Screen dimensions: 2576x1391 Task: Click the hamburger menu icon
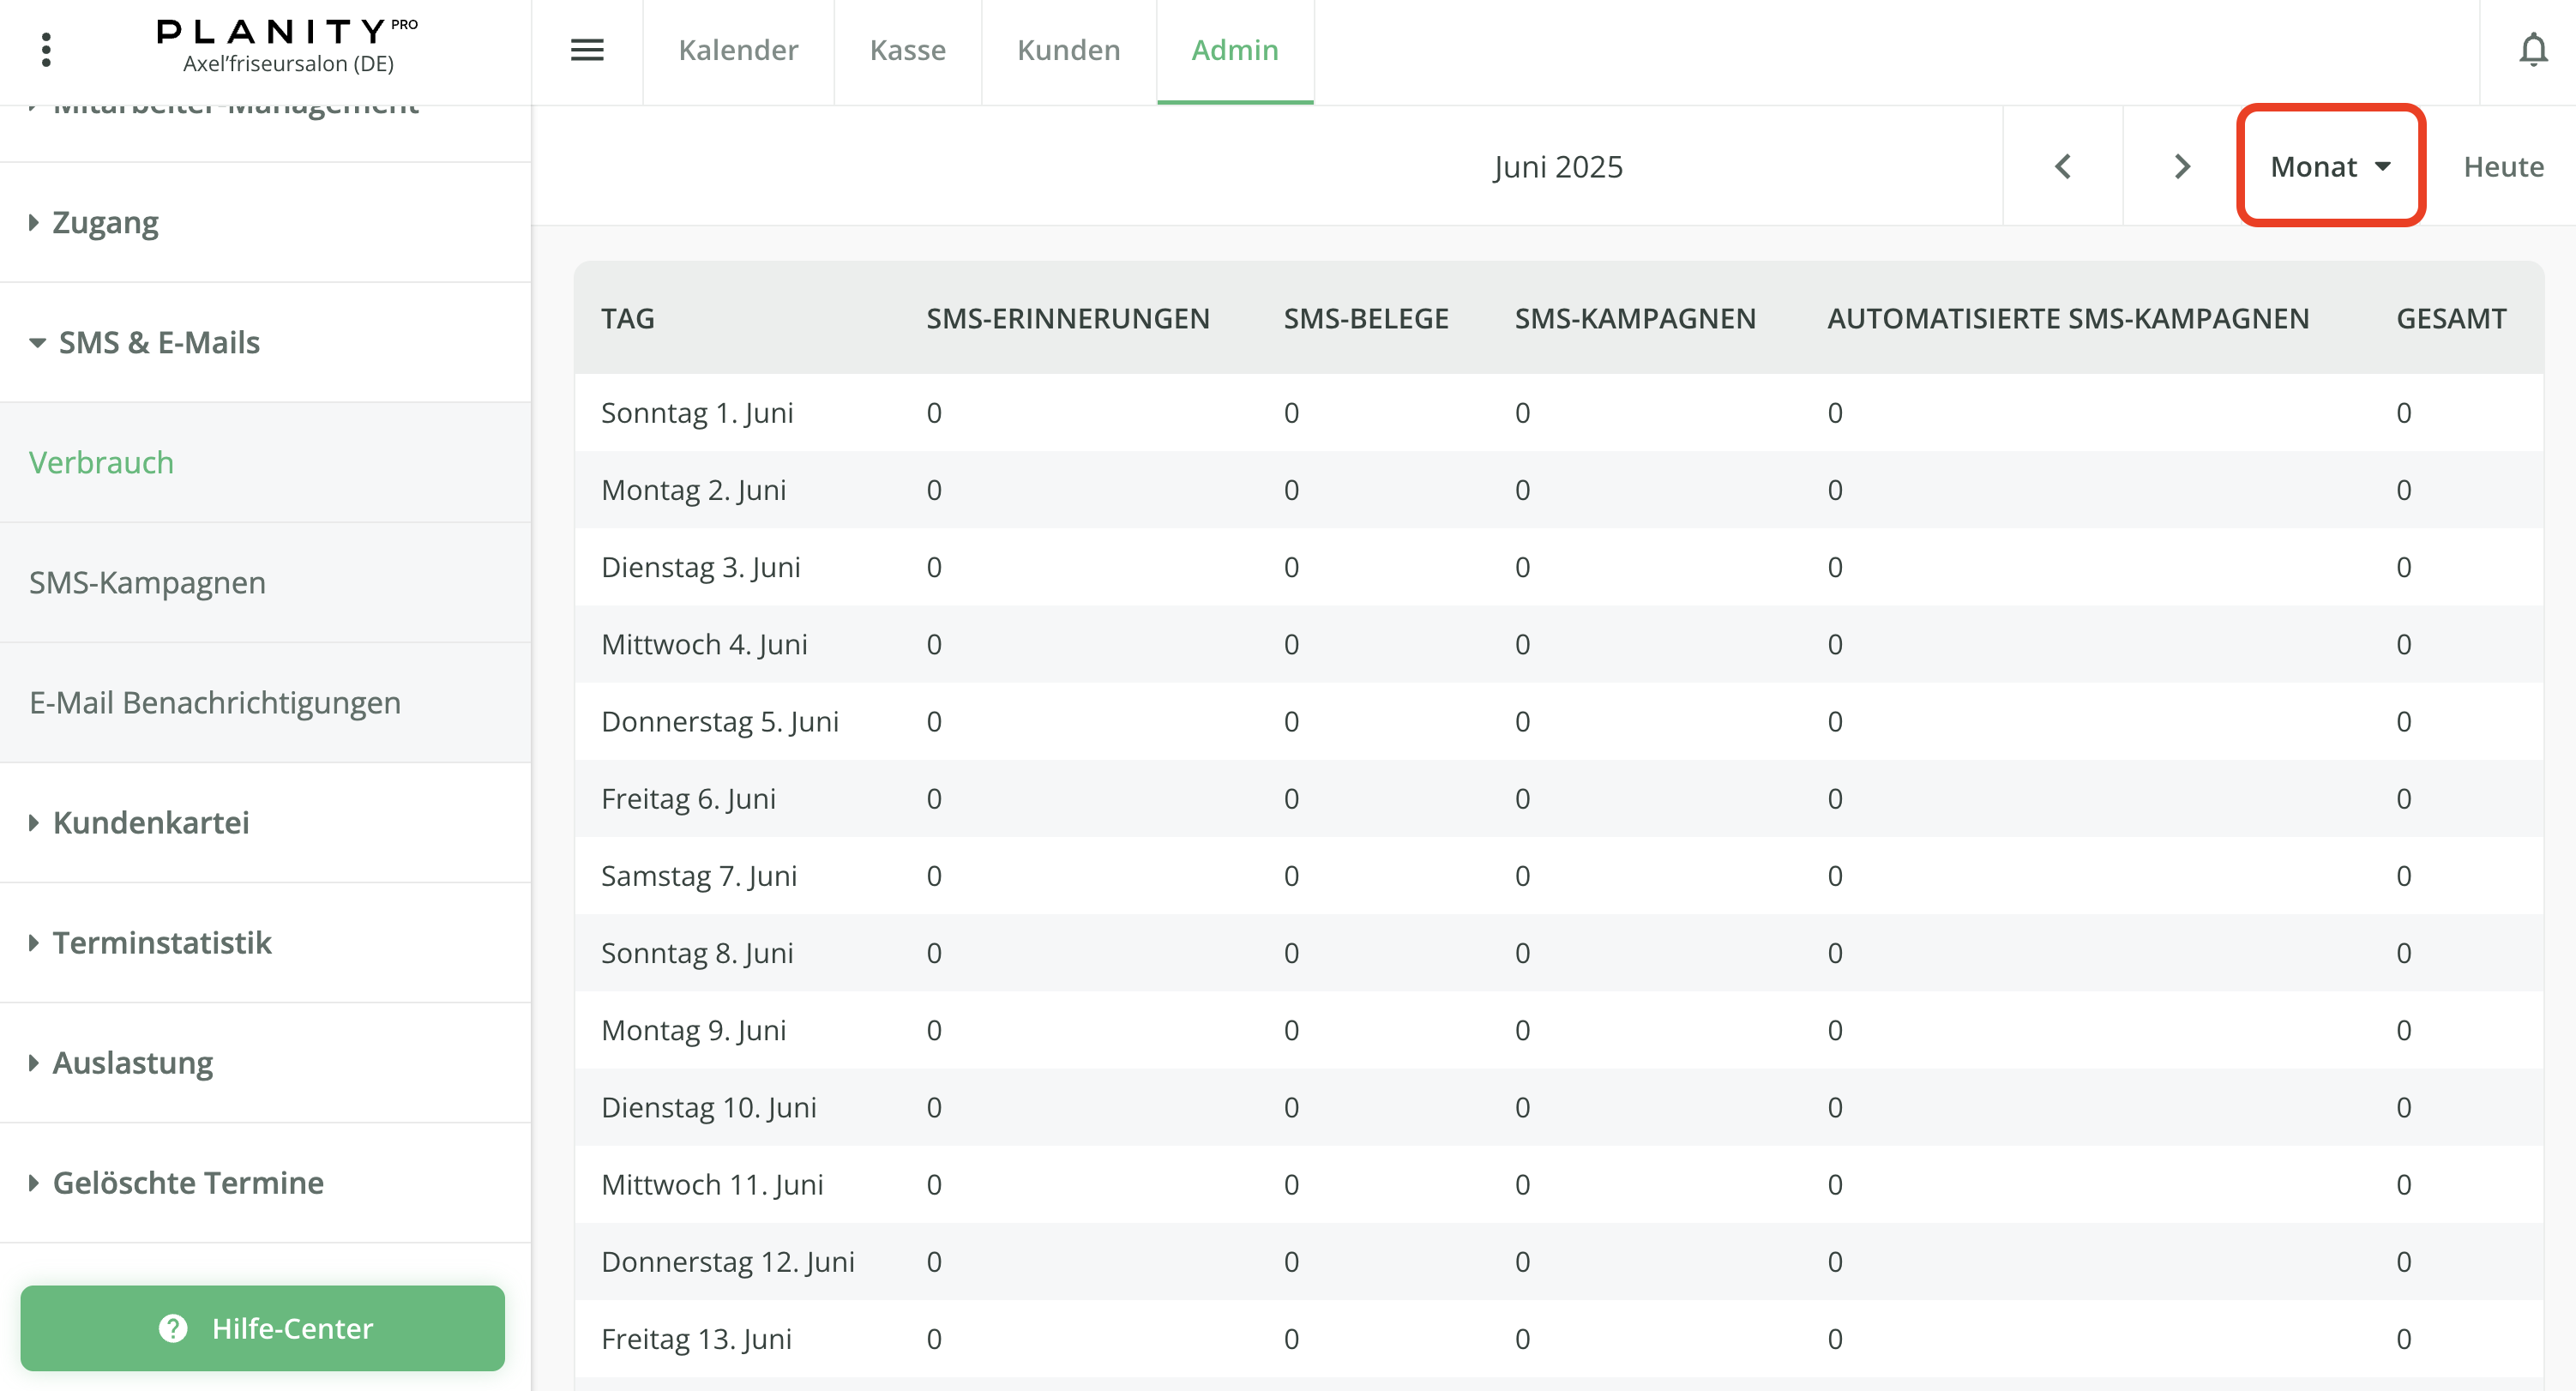(587, 50)
